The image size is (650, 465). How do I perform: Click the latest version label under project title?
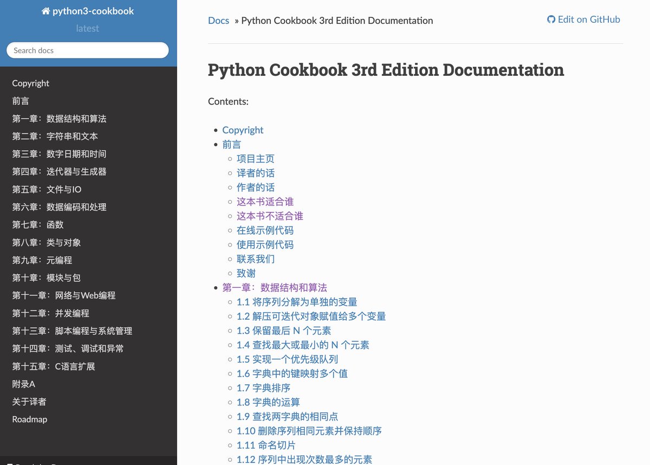click(88, 28)
